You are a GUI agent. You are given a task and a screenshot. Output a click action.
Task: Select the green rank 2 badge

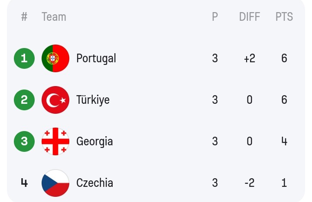[24, 100]
